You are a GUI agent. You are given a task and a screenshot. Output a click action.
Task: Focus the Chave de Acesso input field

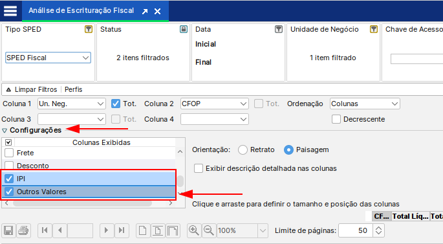416,59
